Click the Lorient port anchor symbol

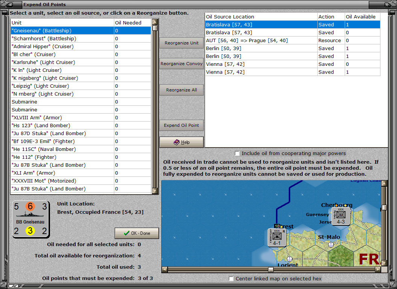tap(289, 259)
